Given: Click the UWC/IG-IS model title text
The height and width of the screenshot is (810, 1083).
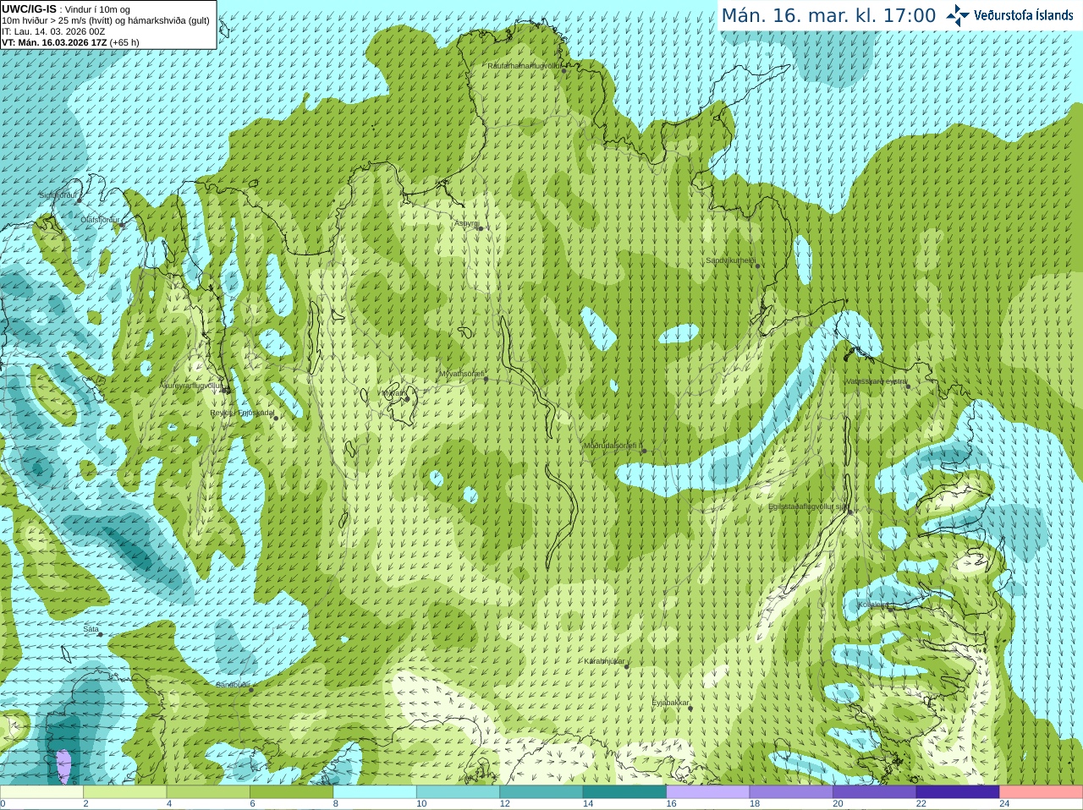Looking at the screenshot, I should [29, 9].
